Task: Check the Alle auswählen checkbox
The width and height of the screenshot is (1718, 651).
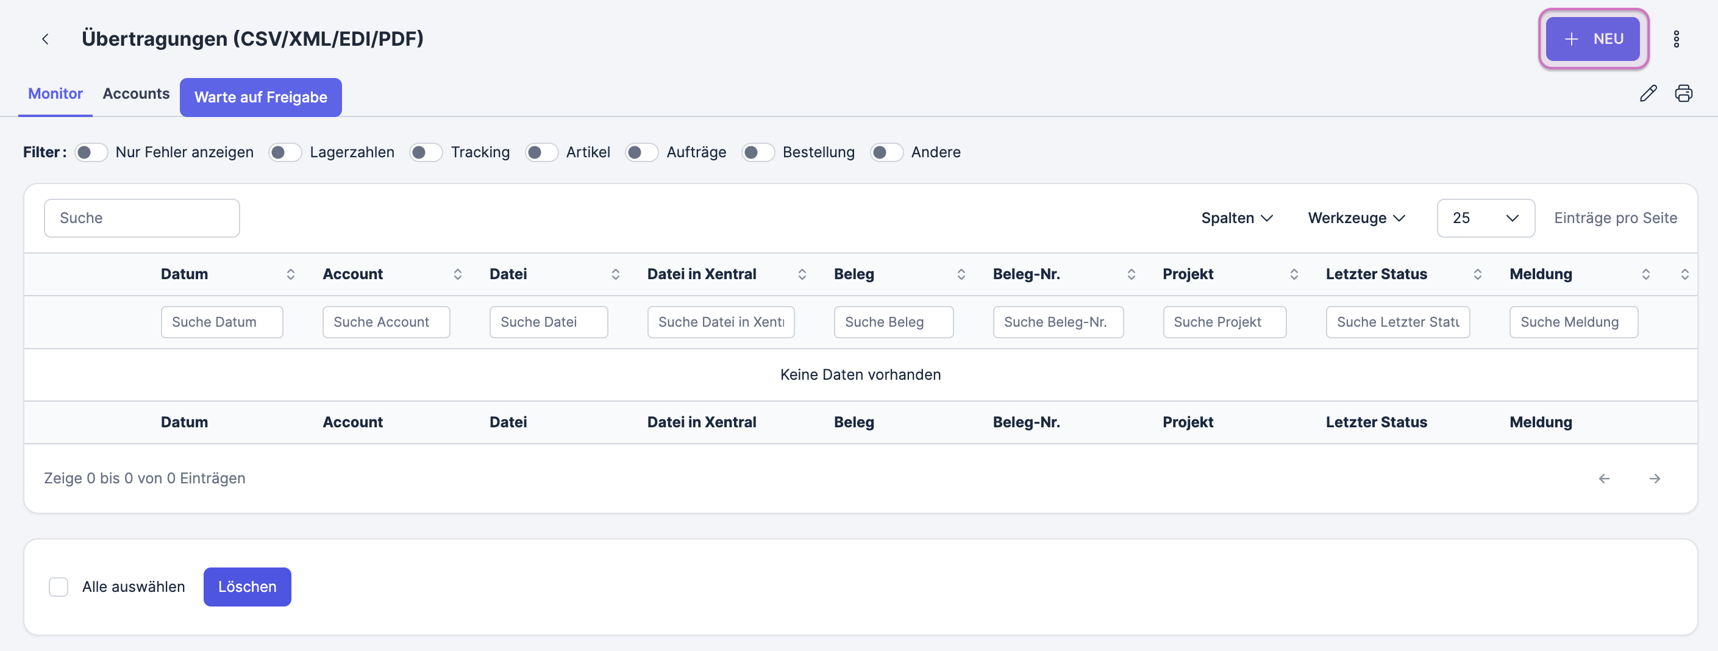Action: 59,587
